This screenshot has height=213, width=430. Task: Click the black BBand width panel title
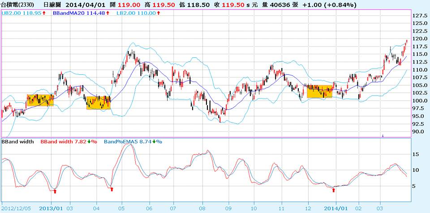click(x=18, y=142)
